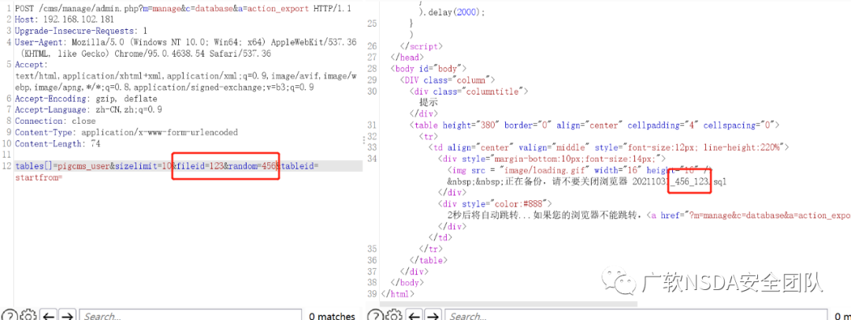Click the 'tableid=' parameter in body

pos(300,166)
